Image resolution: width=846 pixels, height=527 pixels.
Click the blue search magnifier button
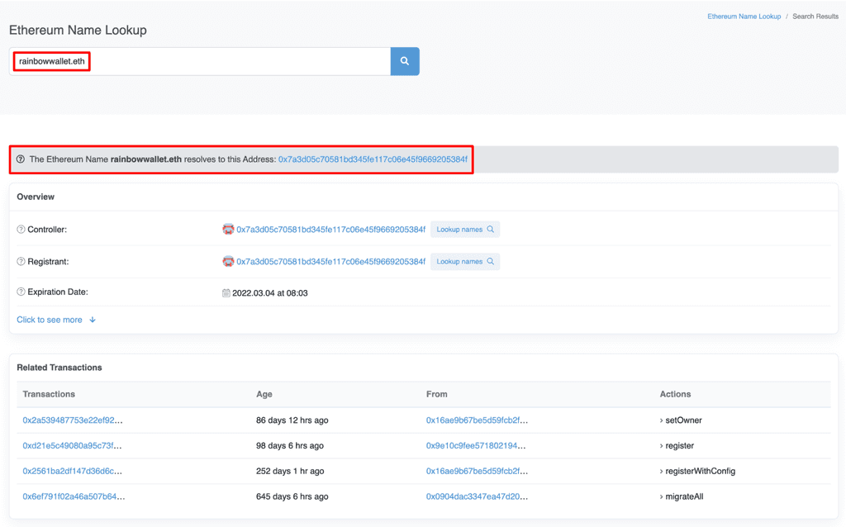pyautogui.click(x=405, y=61)
